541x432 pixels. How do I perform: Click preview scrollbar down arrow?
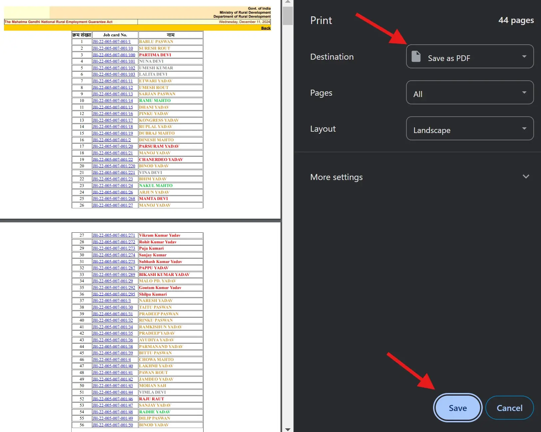tap(288, 429)
